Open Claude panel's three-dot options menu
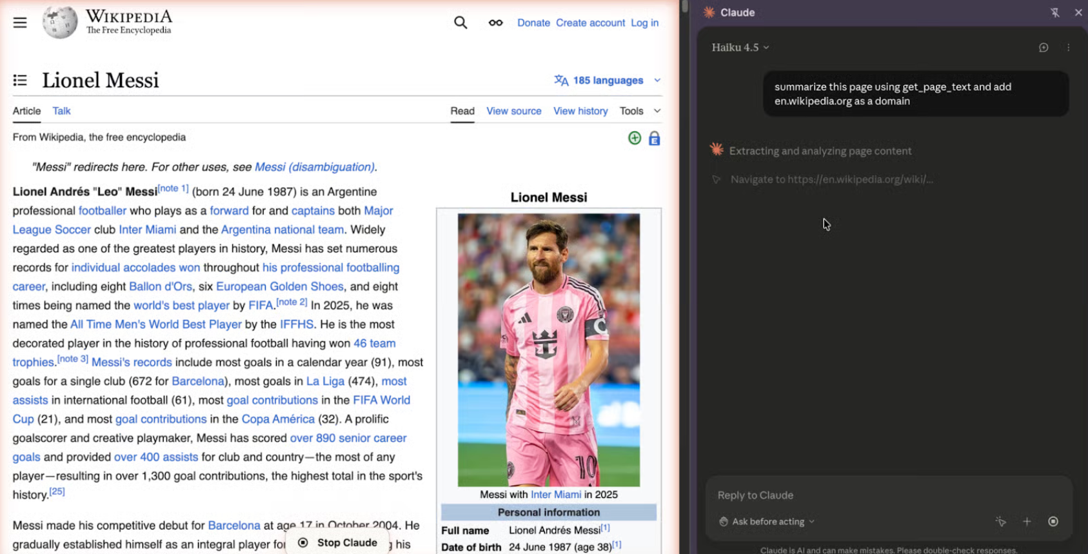 coord(1068,48)
